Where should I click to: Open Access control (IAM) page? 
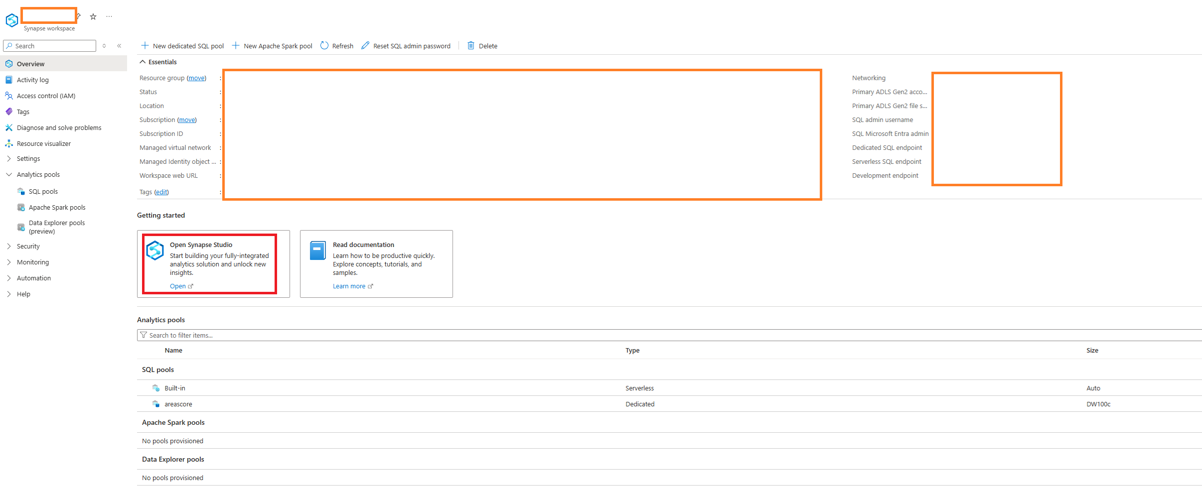pyautogui.click(x=46, y=96)
